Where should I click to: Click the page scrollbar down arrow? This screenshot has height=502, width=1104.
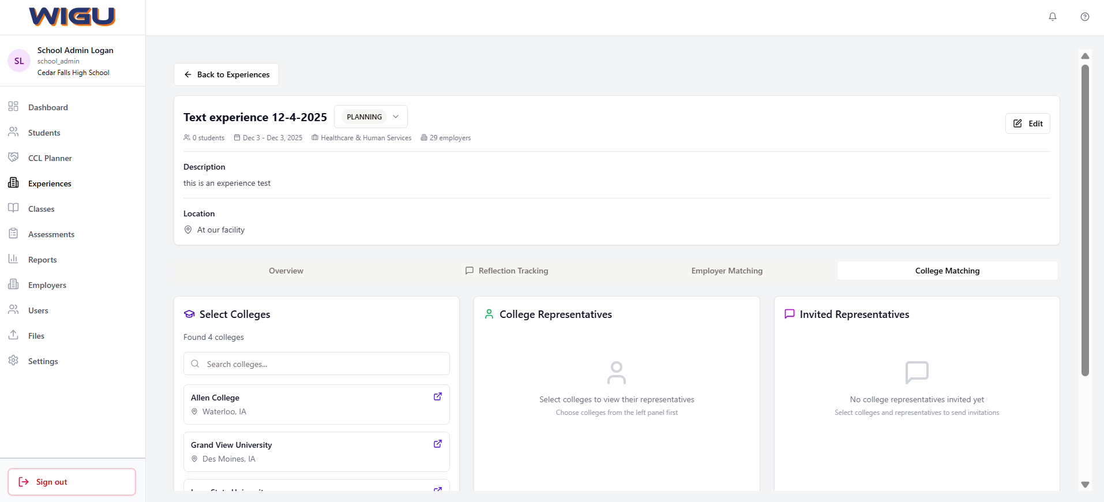coord(1085,485)
